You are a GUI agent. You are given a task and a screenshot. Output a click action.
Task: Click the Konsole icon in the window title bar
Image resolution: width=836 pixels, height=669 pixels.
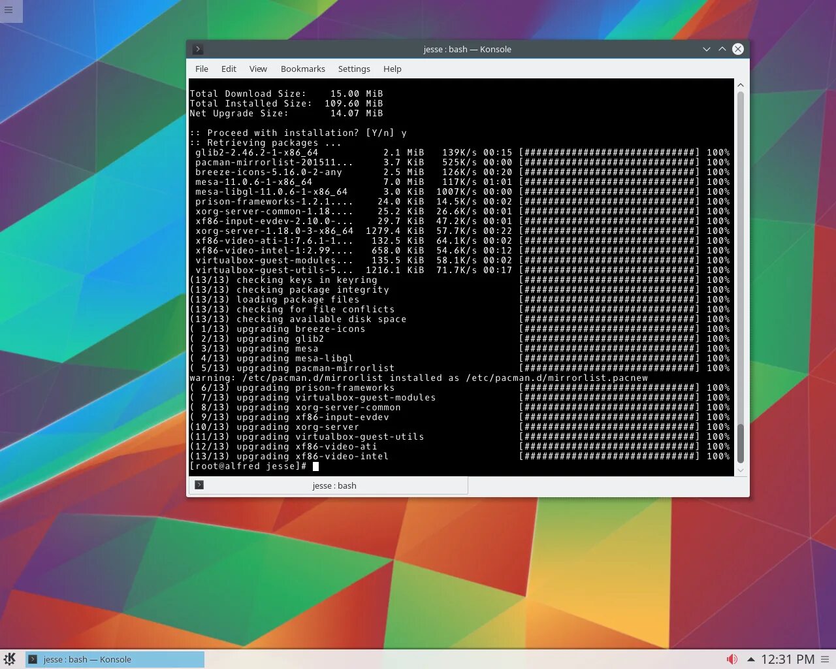pos(197,49)
